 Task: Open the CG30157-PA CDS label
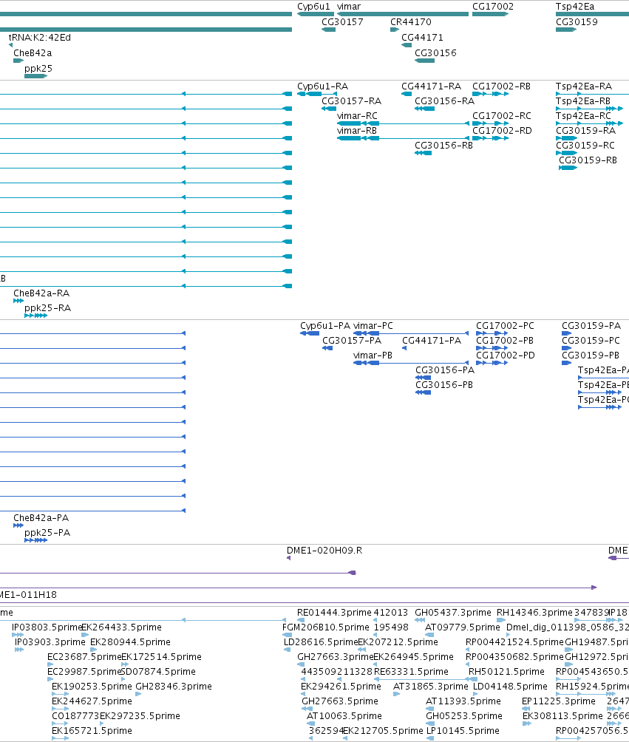coord(352,341)
